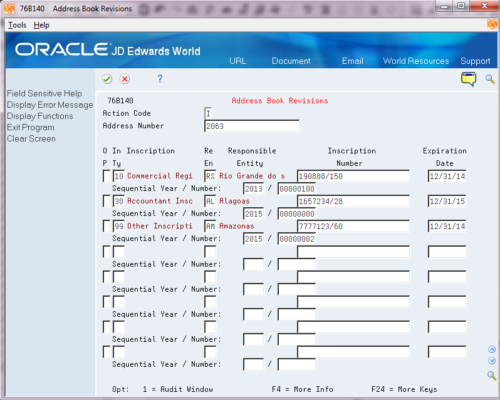Select Clear Screen
500x400 pixels.
[x=31, y=138]
